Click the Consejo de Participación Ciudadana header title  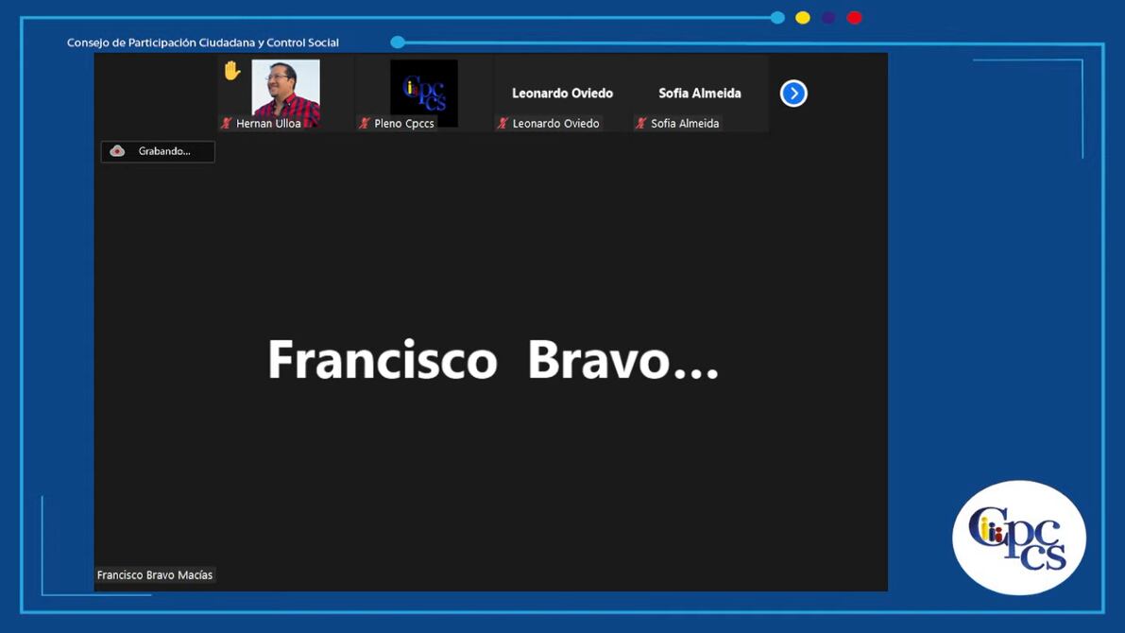tap(203, 43)
